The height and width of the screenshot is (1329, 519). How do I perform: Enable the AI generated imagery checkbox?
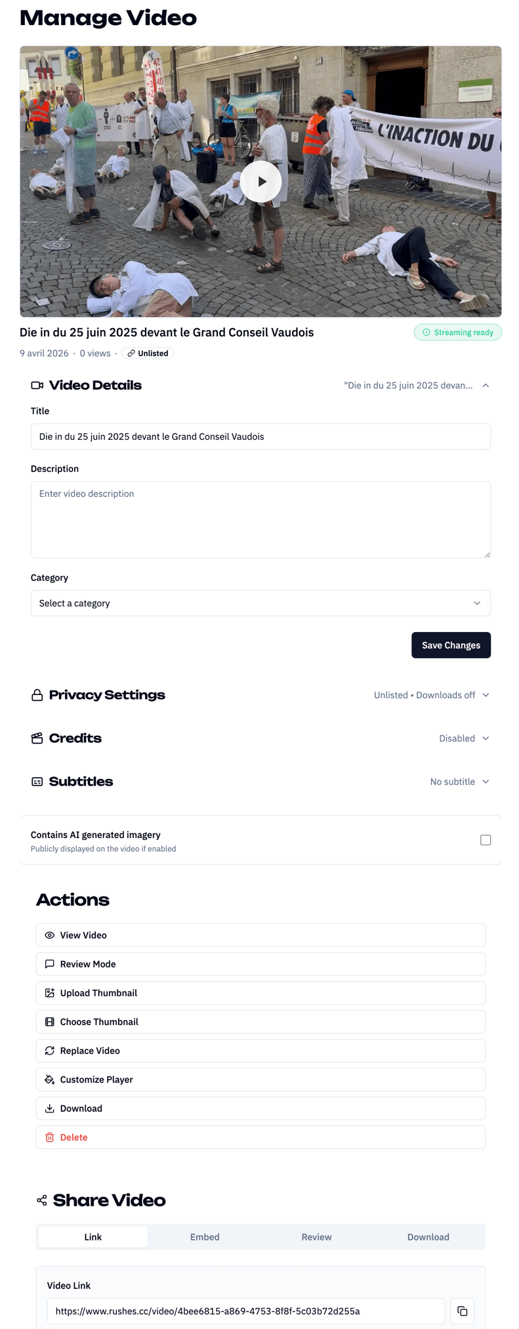pos(486,840)
